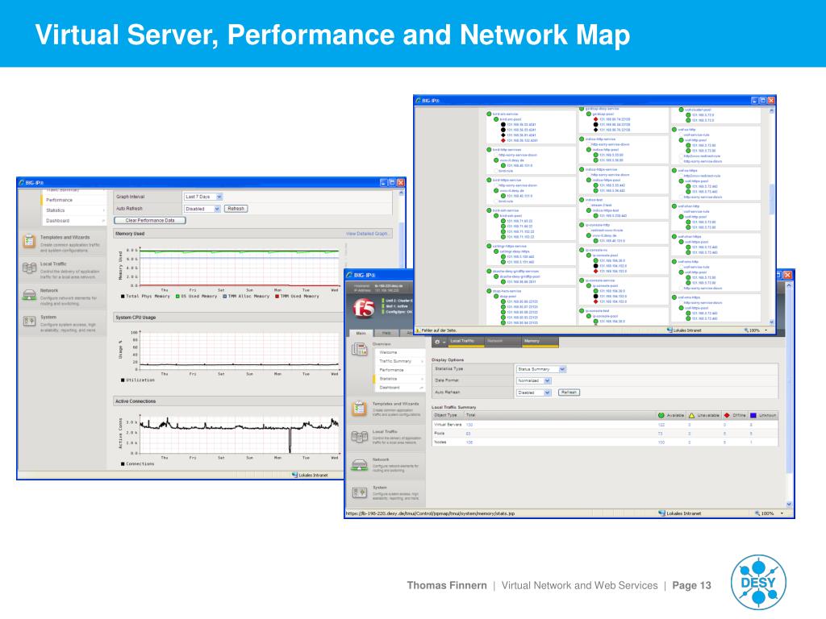The image size is (826, 619).
Task: Click Refresh button in performance window
Action: [x=236, y=209]
